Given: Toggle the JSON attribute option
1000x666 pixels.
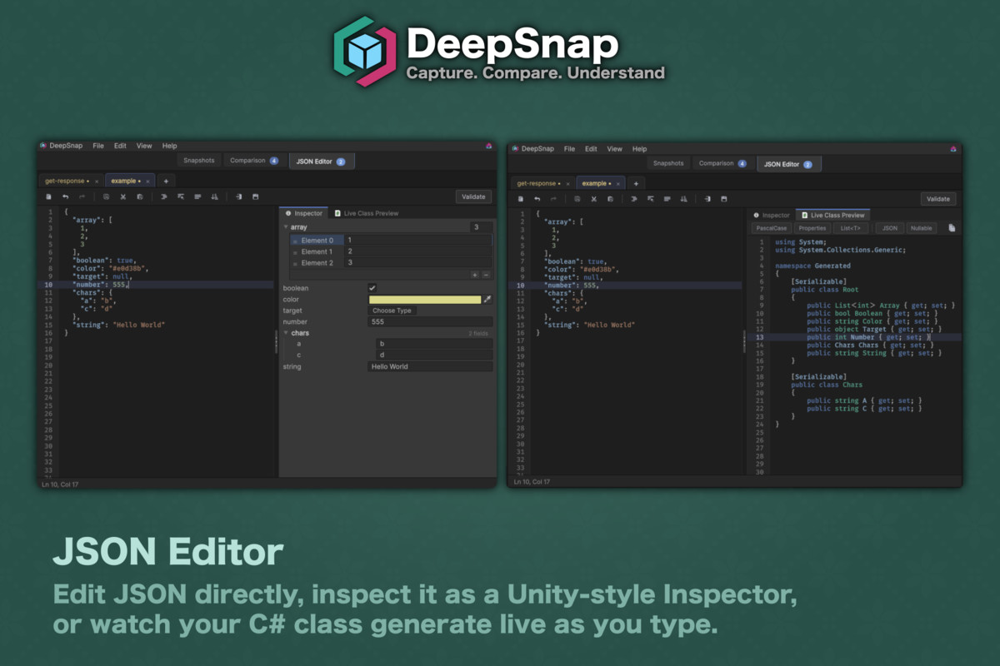Looking at the screenshot, I should pos(890,228).
